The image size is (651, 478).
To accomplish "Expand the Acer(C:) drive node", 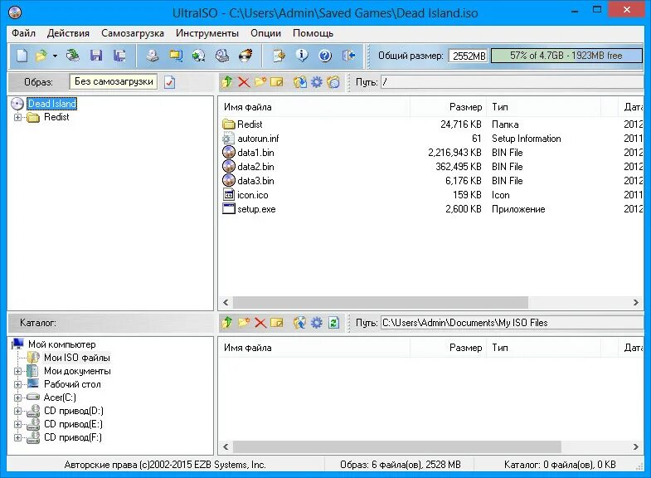I will [18, 398].
